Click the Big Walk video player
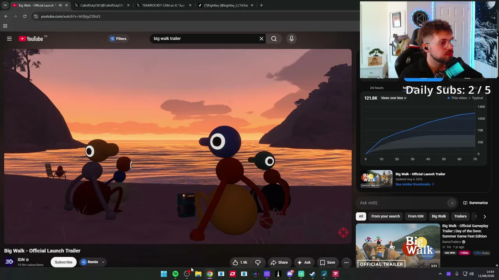 click(x=178, y=146)
